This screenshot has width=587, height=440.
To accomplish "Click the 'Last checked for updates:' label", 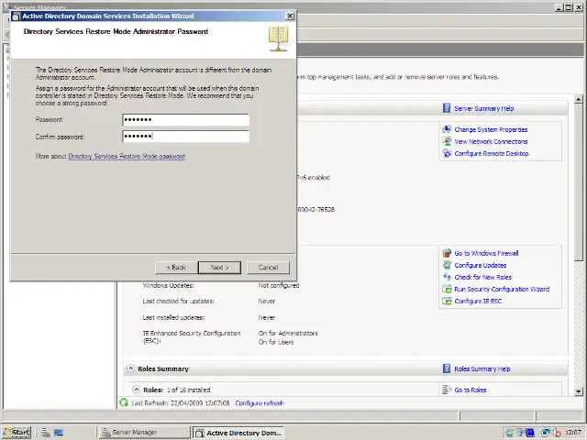I will (178, 302).
